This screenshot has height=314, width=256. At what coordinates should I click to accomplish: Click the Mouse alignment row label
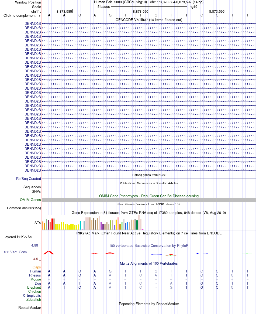pyautogui.click(x=36, y=279)
